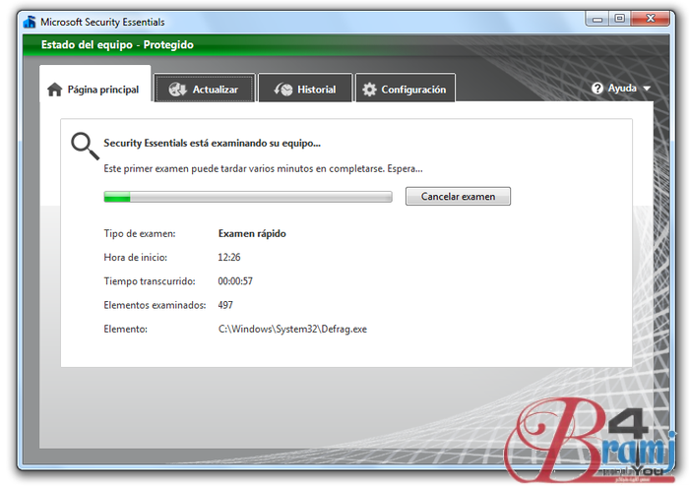Click the scan progress bar
The image size is (689, 487).
tap(248, 197)
